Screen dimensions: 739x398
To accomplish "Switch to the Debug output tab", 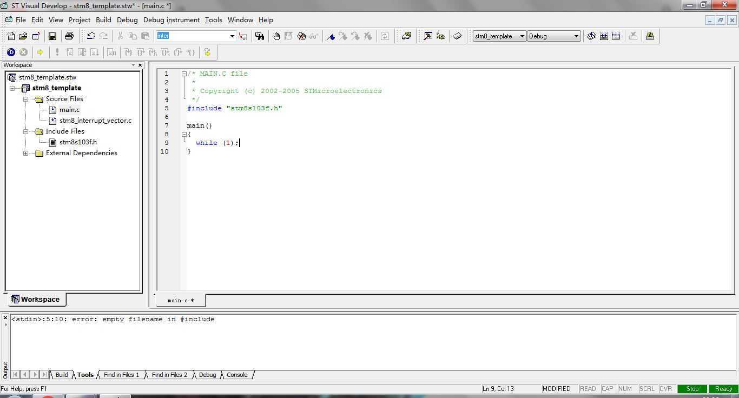I will coord(207,375).
